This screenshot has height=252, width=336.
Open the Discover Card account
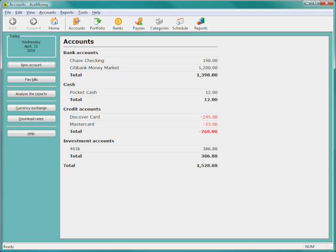click(x=85, y=117)
